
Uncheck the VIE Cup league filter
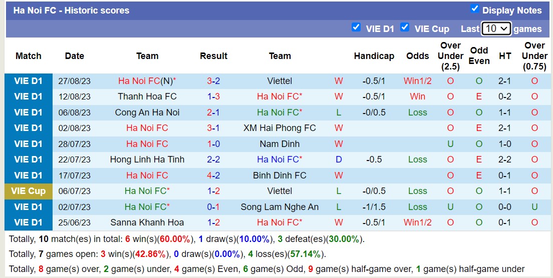405,27
